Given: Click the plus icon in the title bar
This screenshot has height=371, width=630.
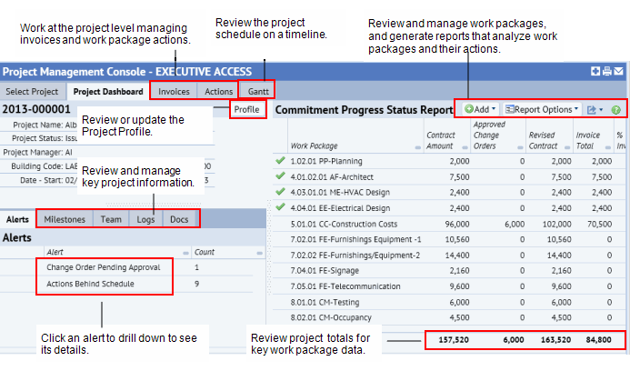Looking at the screenshot, I should [x=595, y=72].
